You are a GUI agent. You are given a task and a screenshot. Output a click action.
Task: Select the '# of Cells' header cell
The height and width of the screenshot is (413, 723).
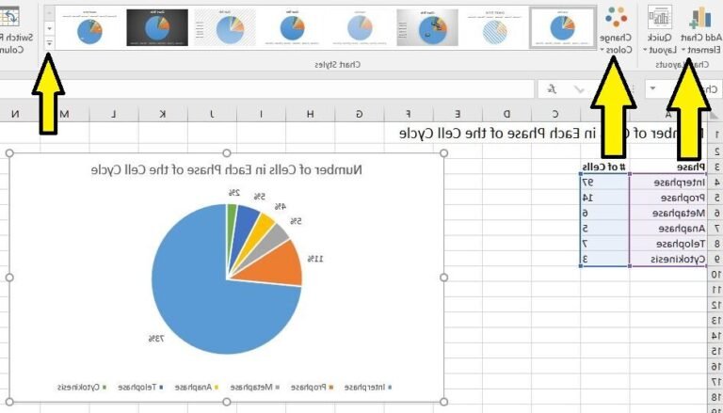[605, 167]
